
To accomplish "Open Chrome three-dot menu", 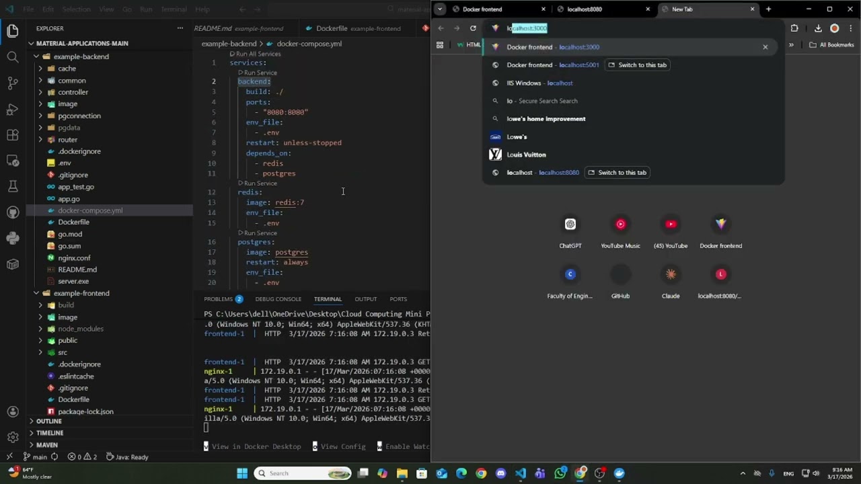I will 850,28.
